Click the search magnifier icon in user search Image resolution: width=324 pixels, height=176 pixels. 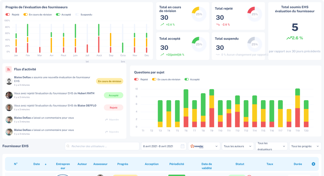click(68, 146)
